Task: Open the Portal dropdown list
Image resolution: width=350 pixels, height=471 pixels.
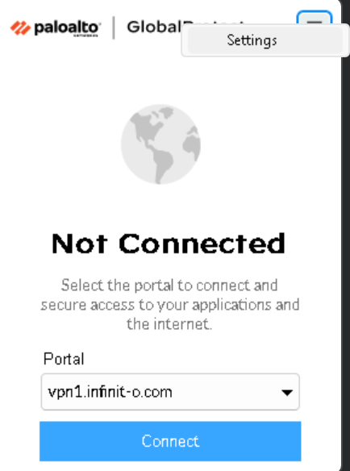Action: 170,392
